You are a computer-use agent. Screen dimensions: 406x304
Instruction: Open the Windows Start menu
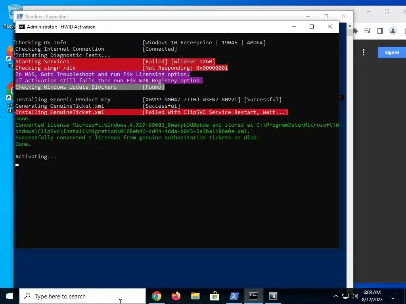click(x=10, y=296)
